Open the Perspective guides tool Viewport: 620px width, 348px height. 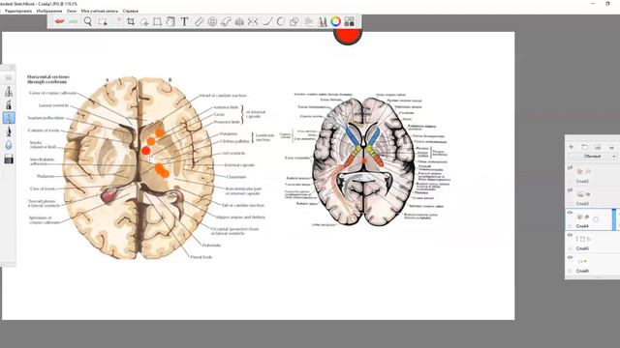coord(239,21)
